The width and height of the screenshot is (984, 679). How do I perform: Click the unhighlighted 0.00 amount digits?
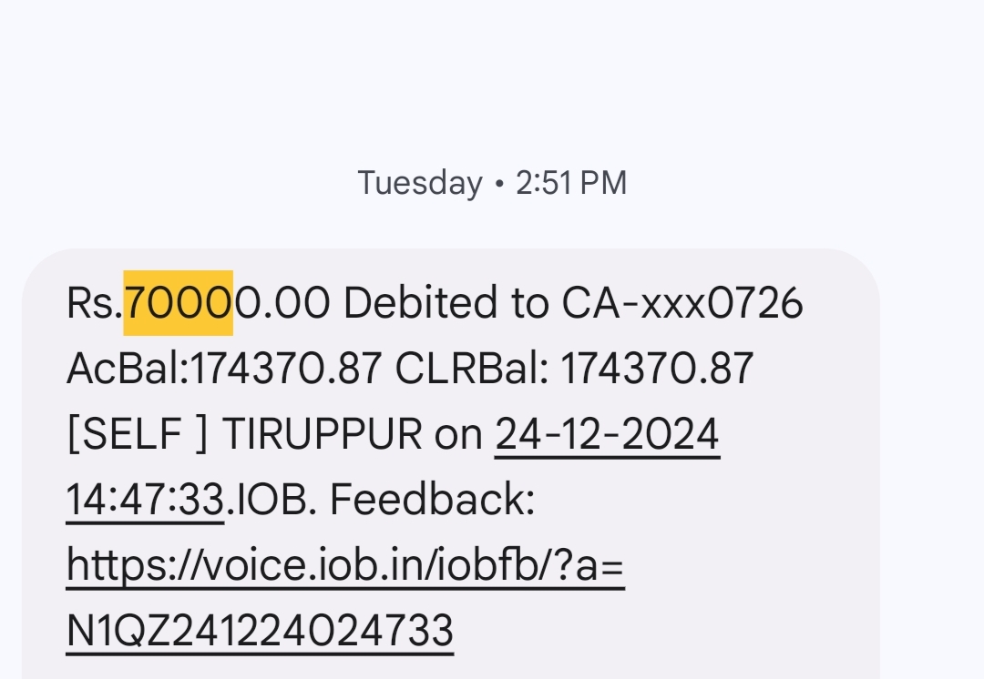pos(282,303)
